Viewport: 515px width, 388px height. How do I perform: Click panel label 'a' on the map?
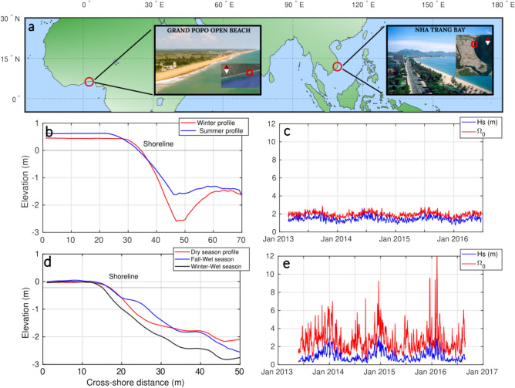pos(31,26)
